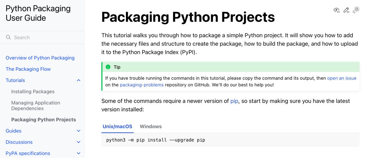The height and width of the screenshot is (158, 375).
Task: Click the view page source eye icon
Action: [336, 10]
